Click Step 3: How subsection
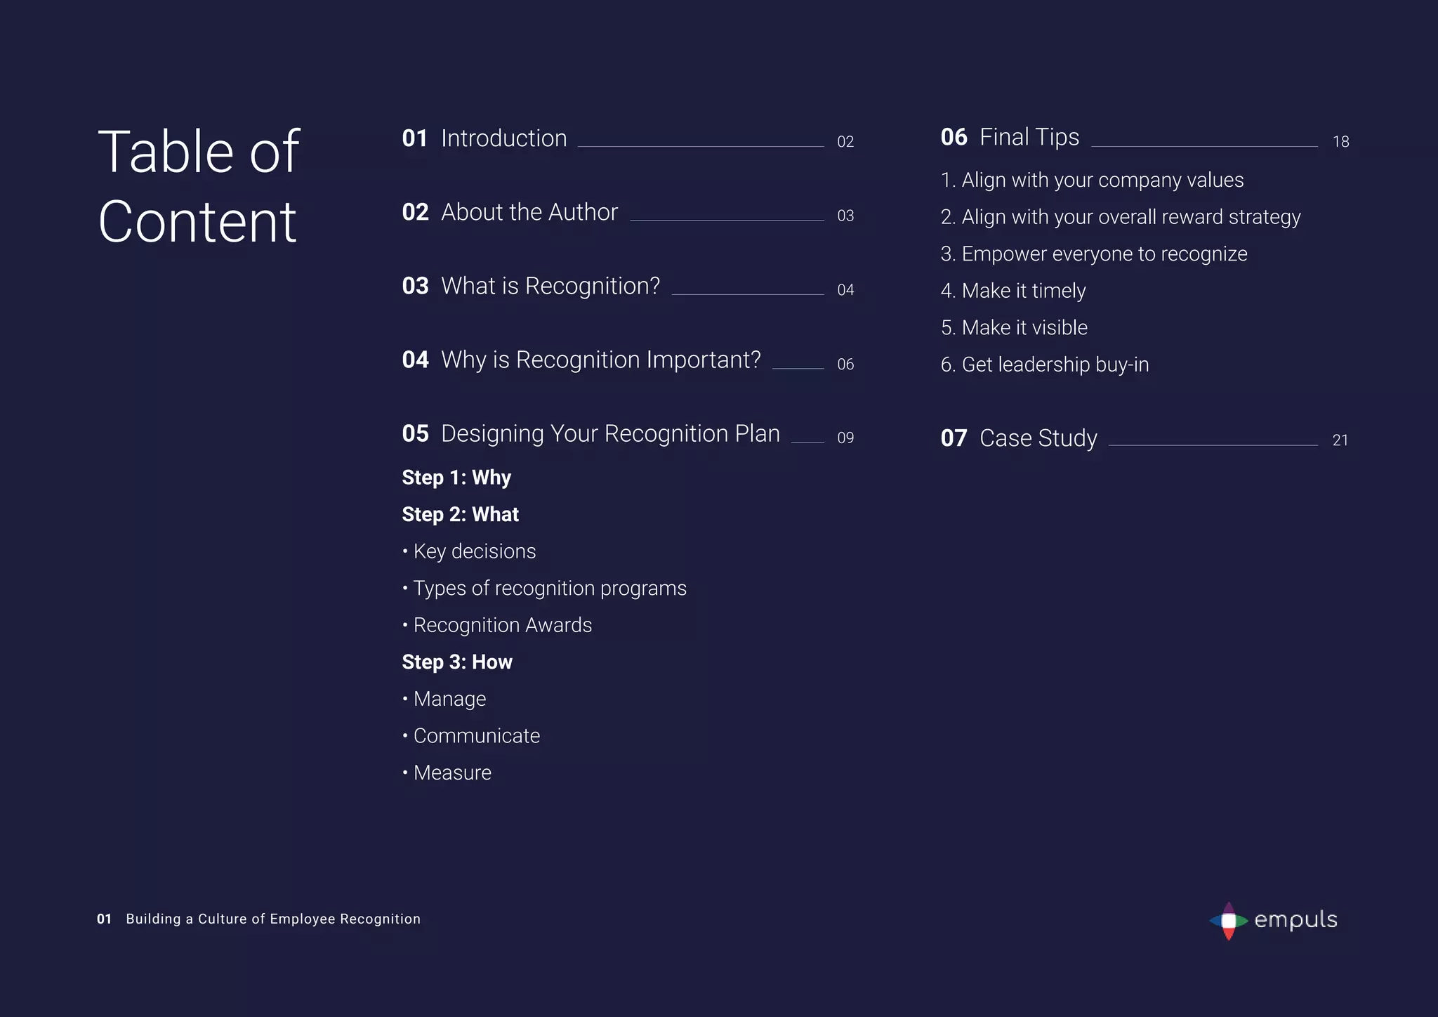This screenshot has height=1017, width=1438. 457,662
